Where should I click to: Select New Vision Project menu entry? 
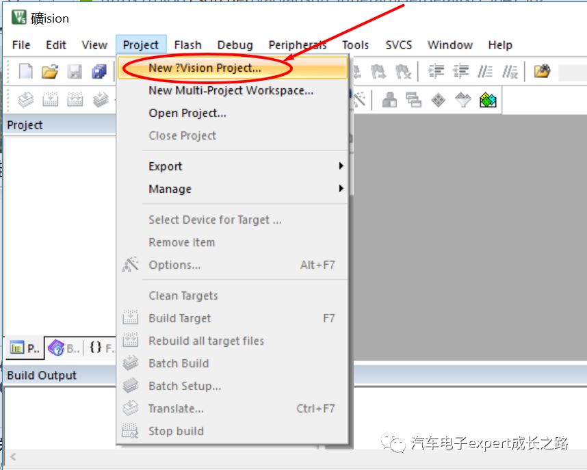tap(233, 68)
